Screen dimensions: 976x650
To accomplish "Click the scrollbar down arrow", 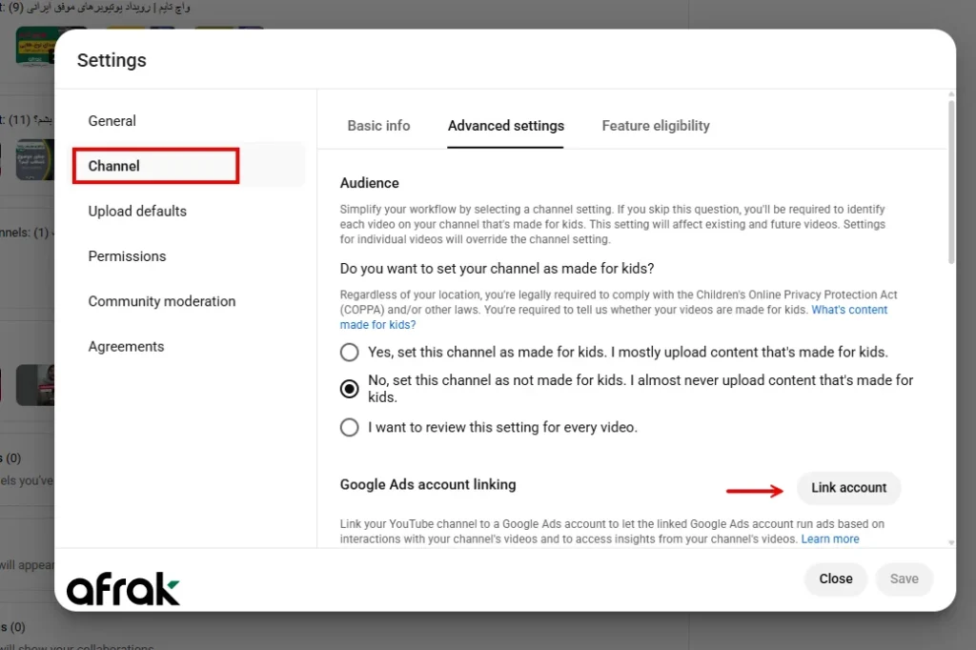I will (949, 542).
